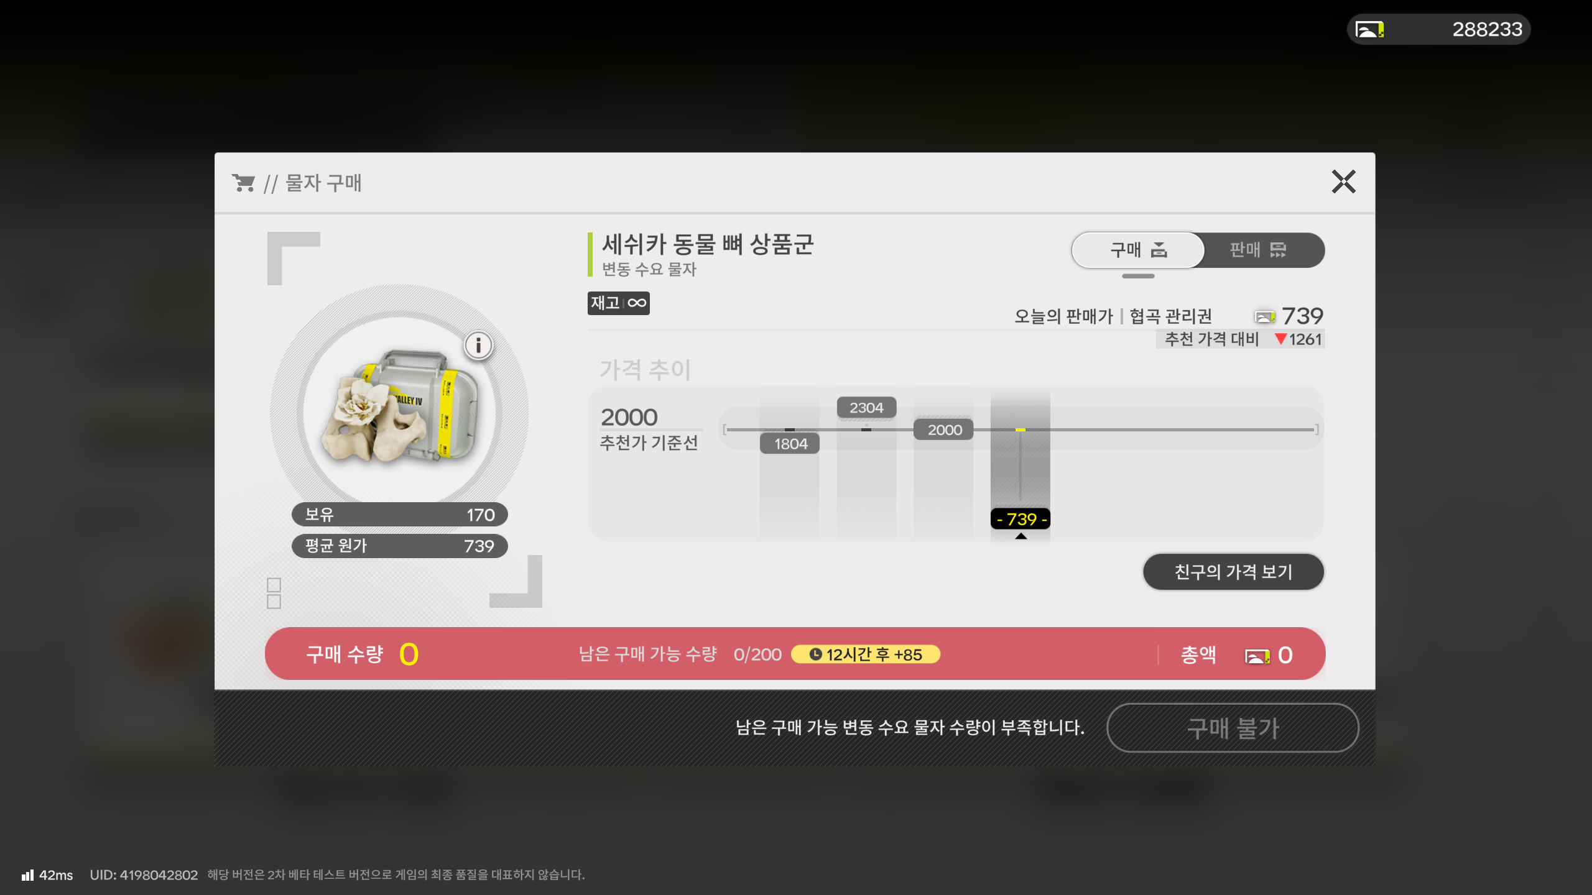Click the red down-arrow price change indicator
1592x895 pixels.
point(1280,339)
